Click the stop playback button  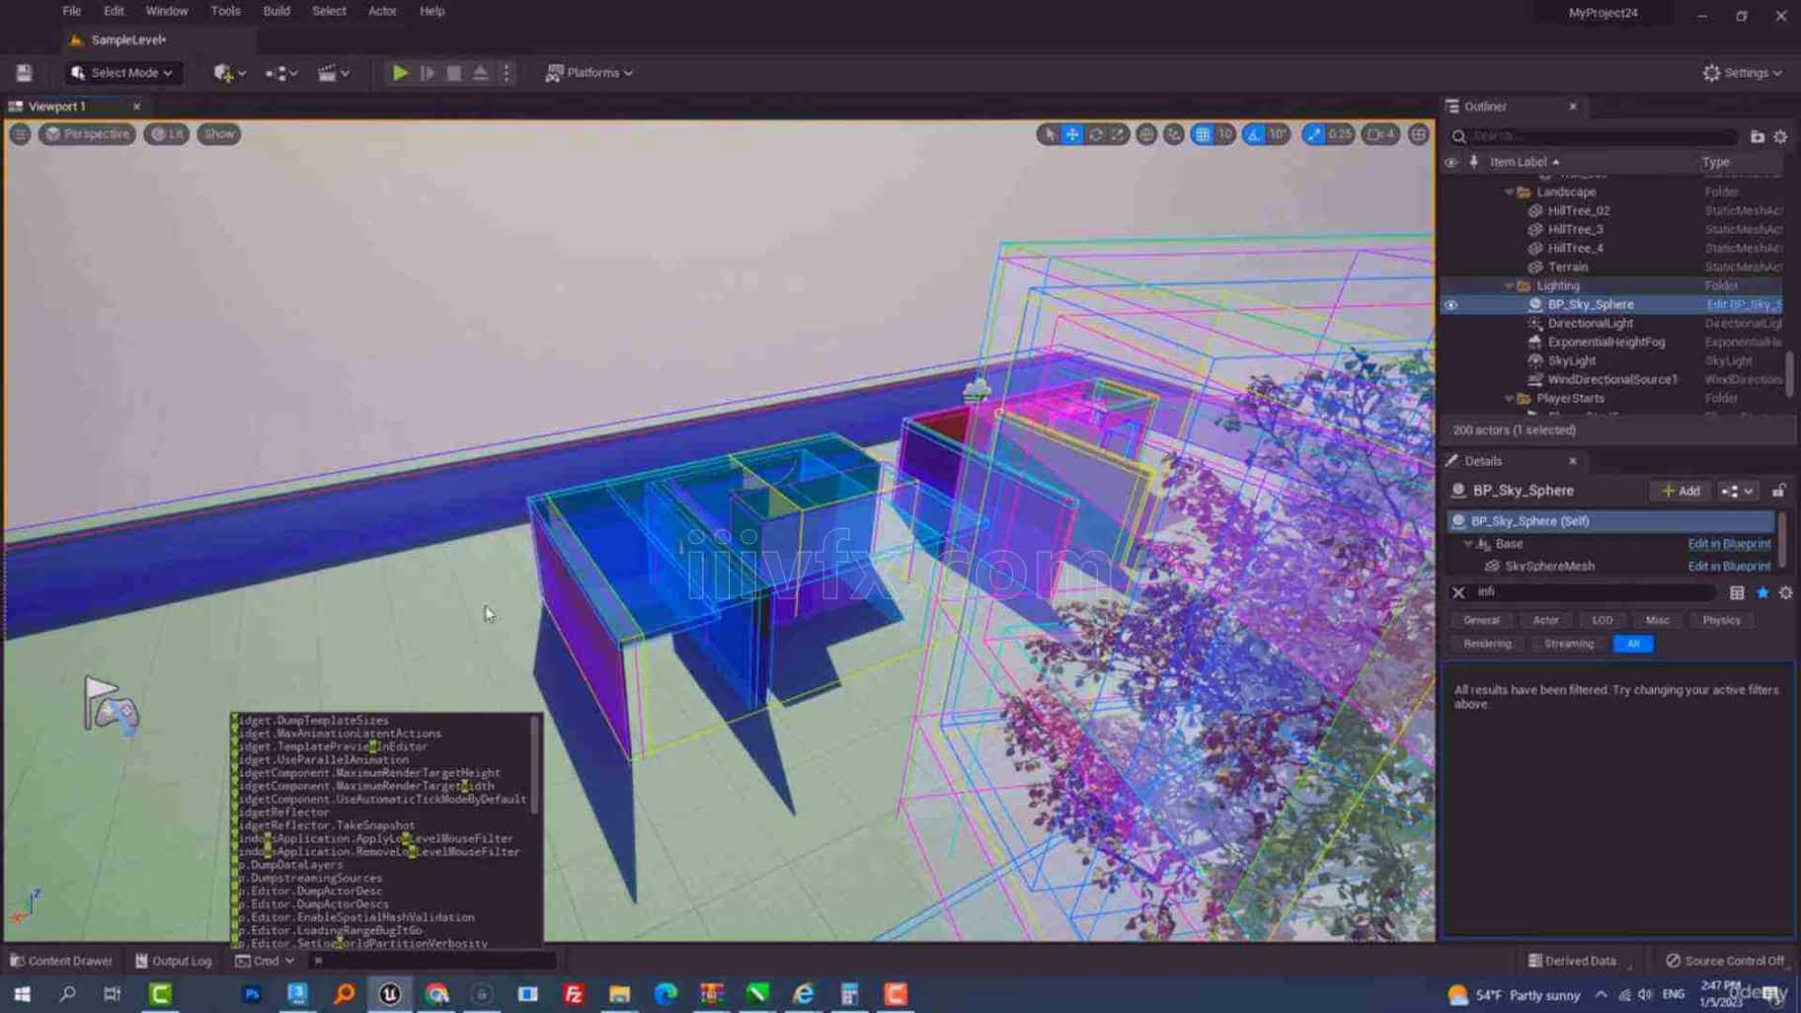pyautogui.click(x=454, y=73)
